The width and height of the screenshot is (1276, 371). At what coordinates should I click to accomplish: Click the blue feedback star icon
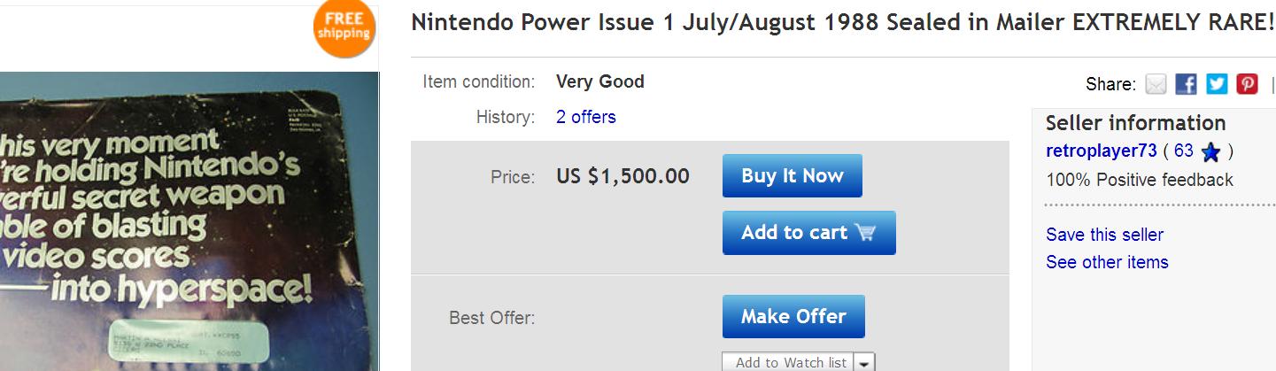coord(1210,152)
